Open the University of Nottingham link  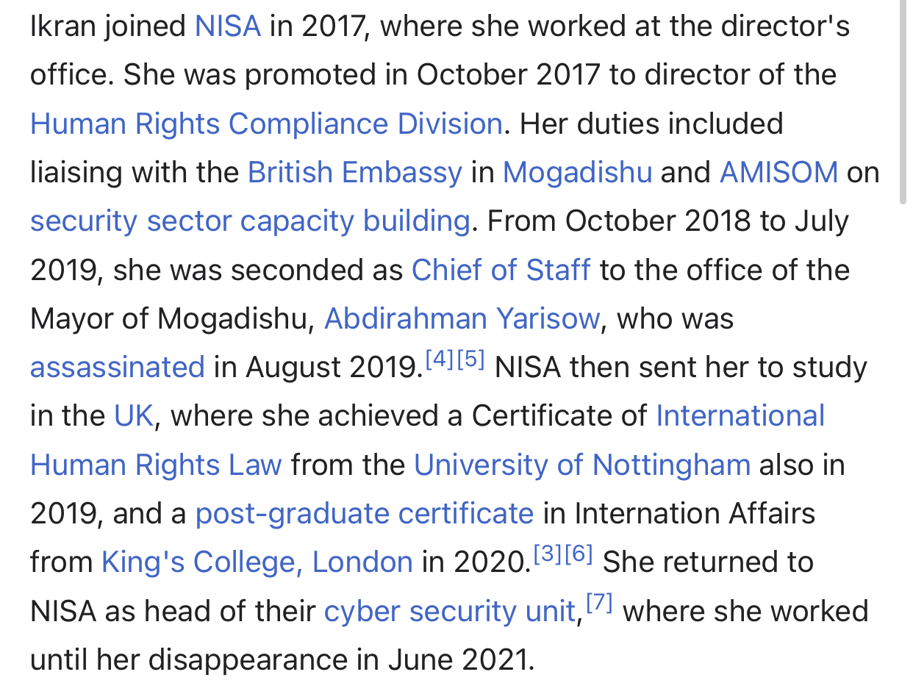582,465
